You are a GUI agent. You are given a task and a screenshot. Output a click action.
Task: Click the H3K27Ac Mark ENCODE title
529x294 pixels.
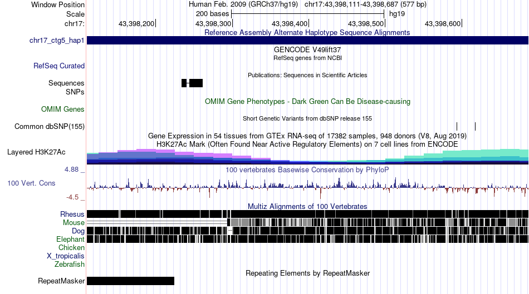[307, 144]
